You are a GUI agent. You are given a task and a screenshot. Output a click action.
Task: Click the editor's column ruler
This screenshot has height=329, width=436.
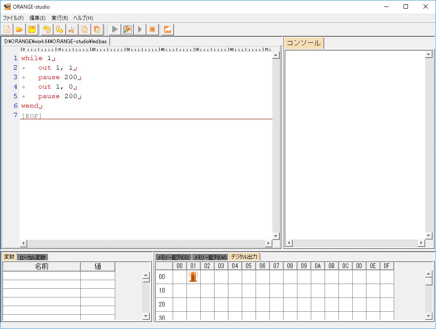pos(146,49)
